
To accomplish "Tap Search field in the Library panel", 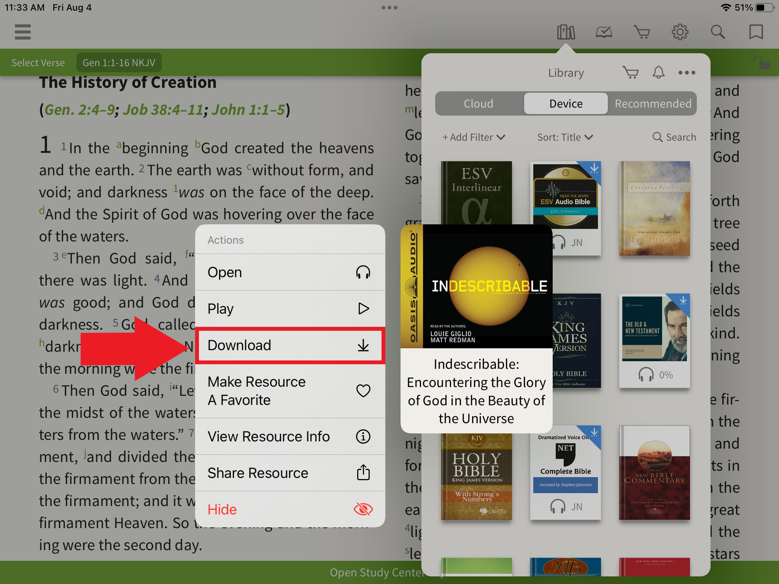I will click(674, 137).
